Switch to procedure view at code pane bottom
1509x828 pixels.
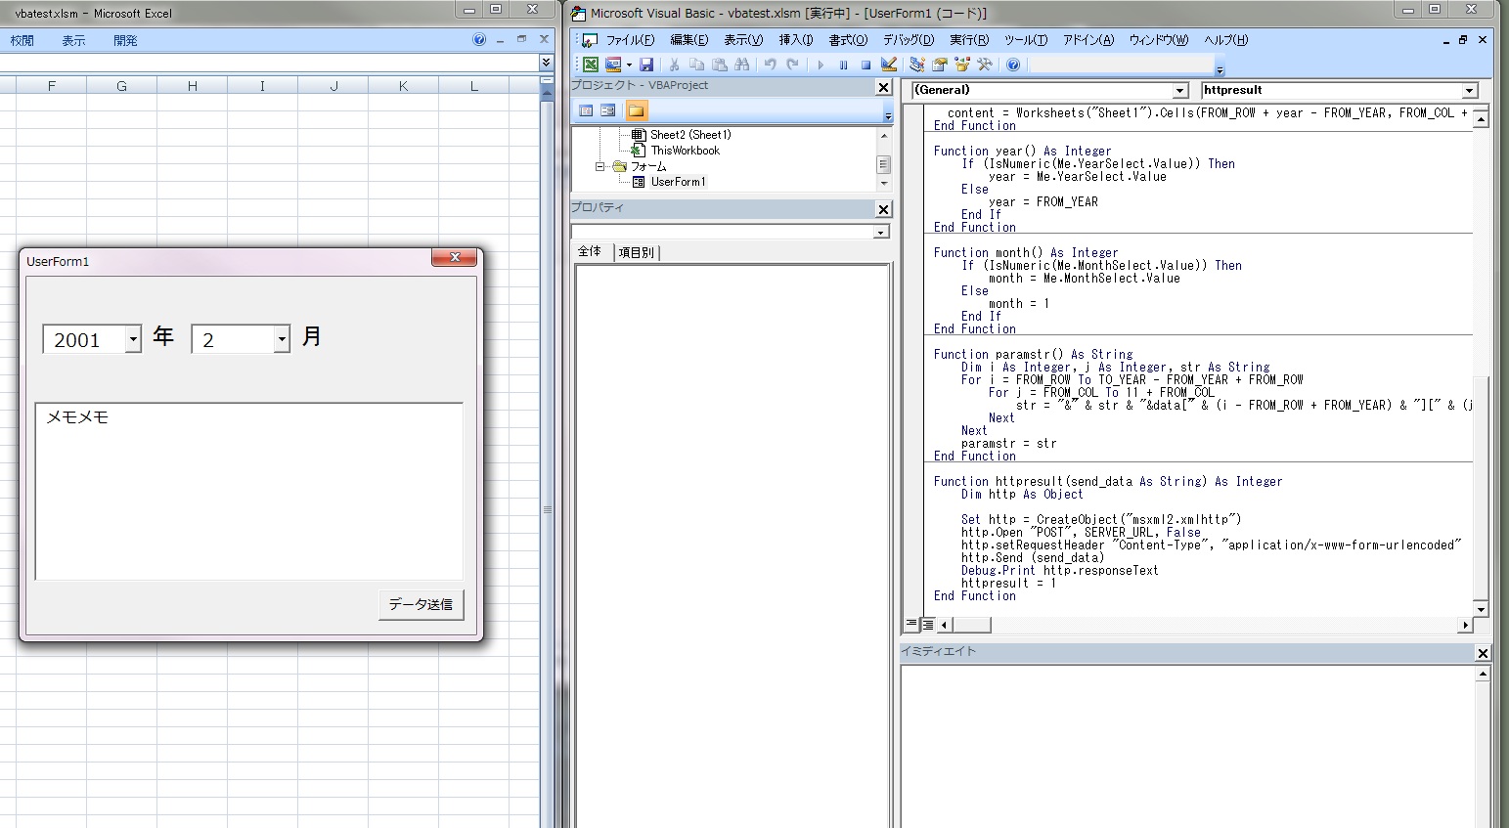tap(911, 624)
